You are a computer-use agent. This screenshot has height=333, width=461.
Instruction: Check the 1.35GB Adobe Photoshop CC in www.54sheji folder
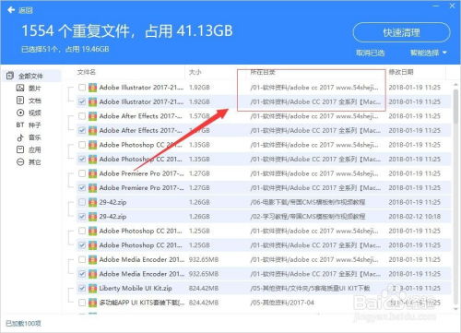pyautogui.click(x=82, y=145)
